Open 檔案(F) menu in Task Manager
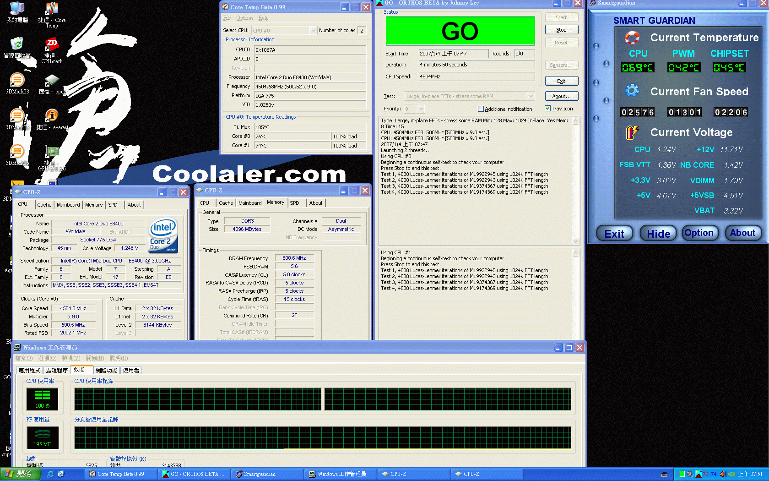This screenshot has width=769, height=481. coord(24,358)
